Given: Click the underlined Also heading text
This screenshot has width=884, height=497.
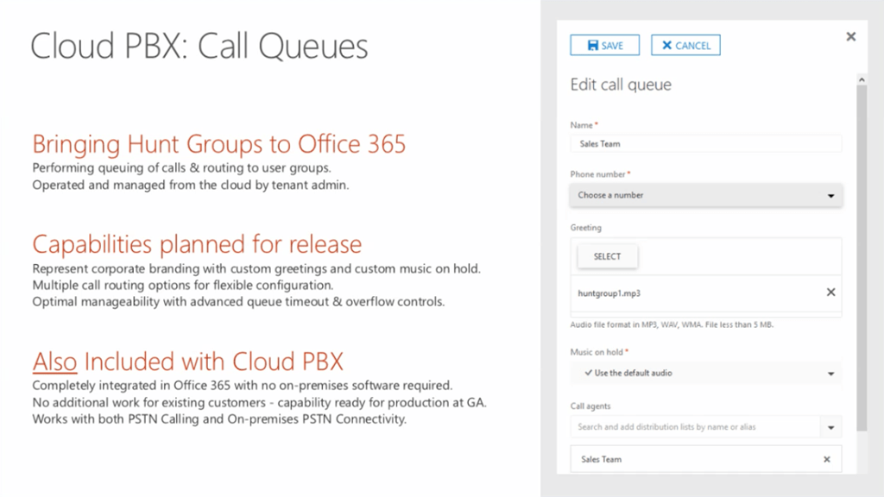Looking at the screenshot, I should [x=54, y=360].
